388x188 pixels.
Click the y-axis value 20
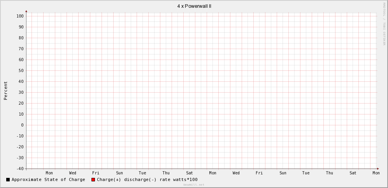tap(21, 103)
